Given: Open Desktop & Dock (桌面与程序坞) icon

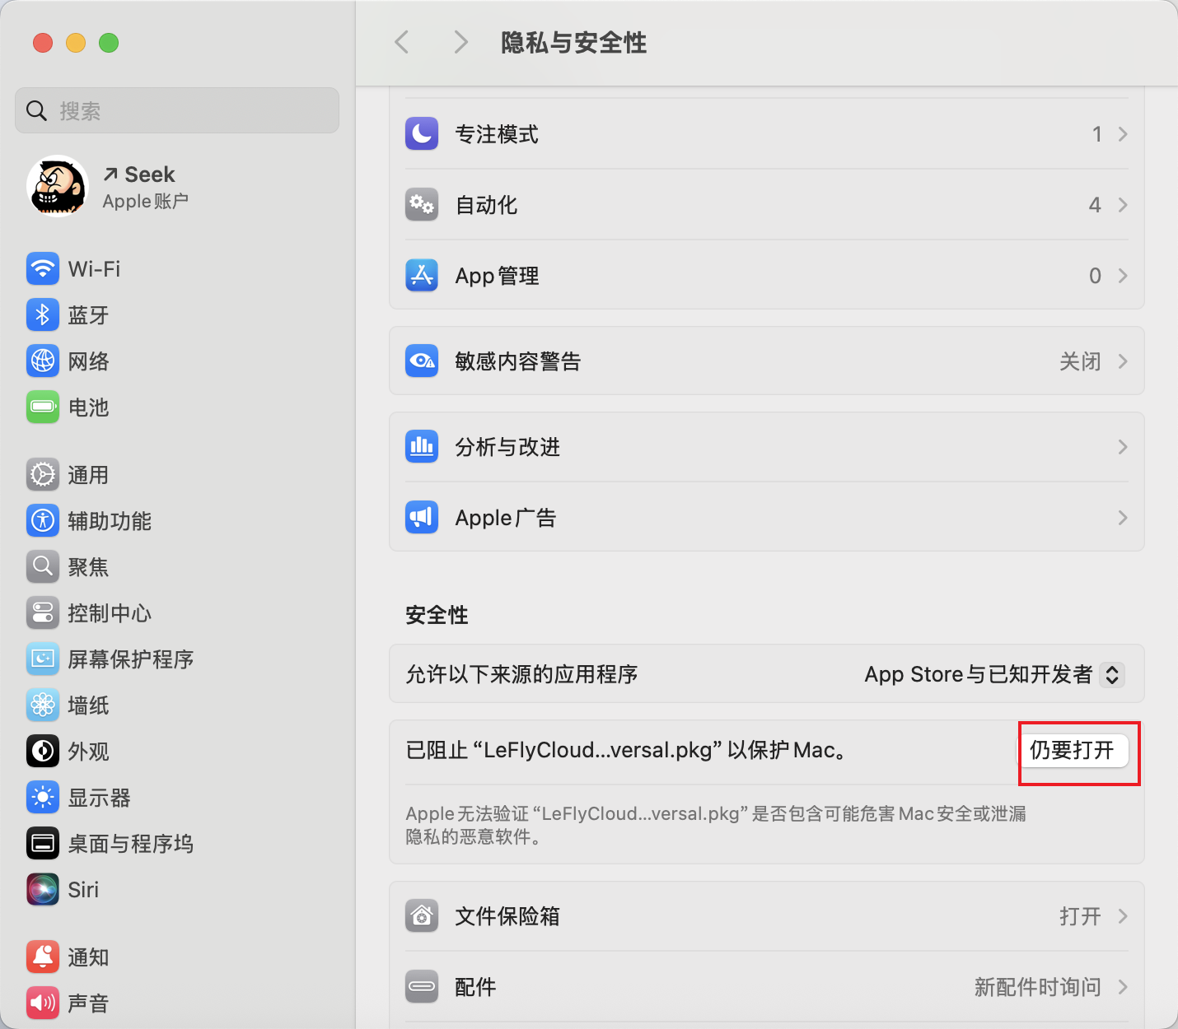Looking at the screenshot, I should [x=43, y=843].
